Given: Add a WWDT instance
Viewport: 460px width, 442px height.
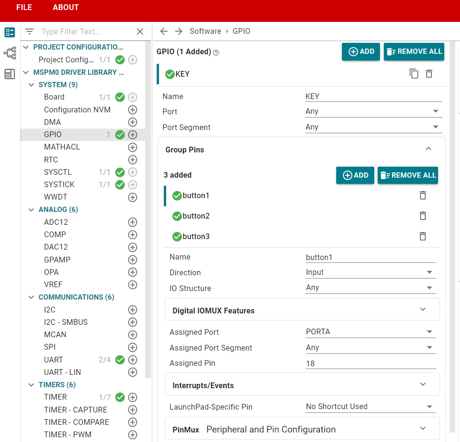Looking at the screenshot, I should click(x=132, y=197).
